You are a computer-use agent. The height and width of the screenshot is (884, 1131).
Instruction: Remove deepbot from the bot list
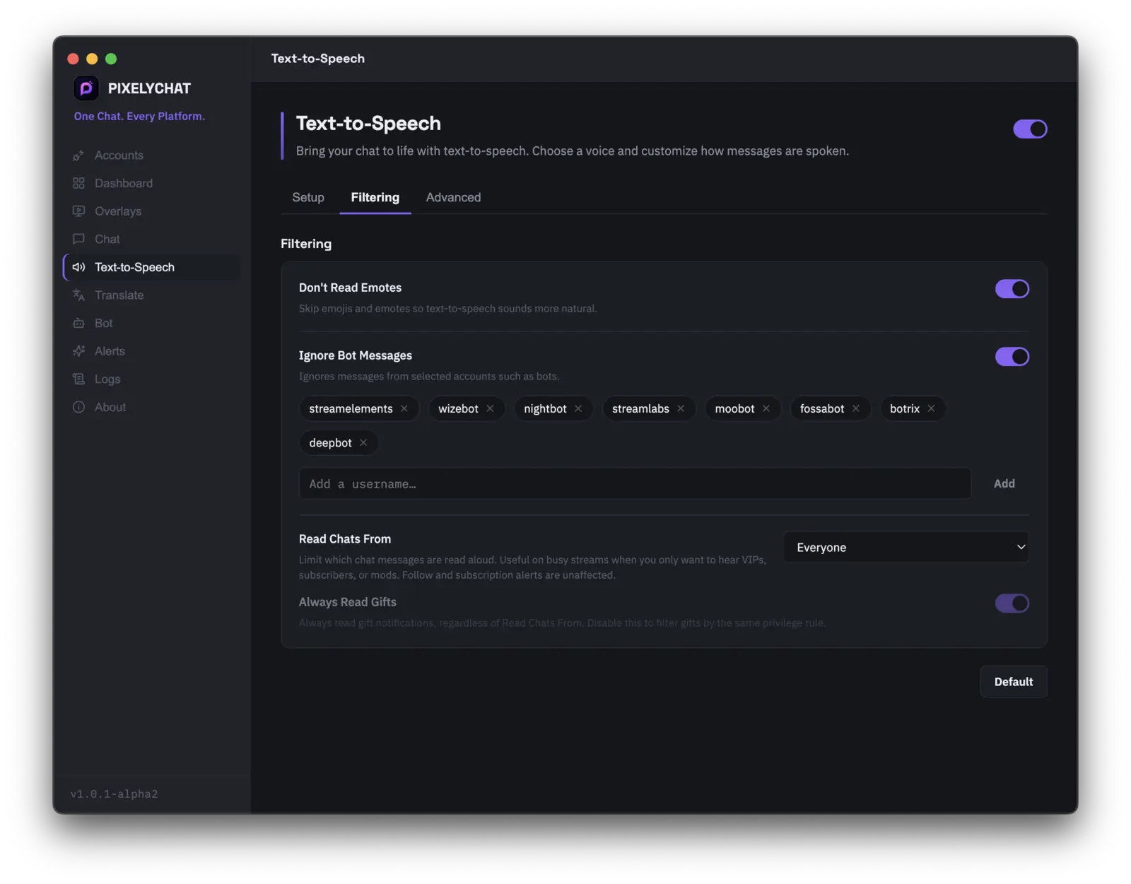pos(363,442)
